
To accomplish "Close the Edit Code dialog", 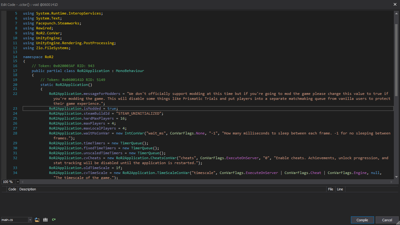I will 395,4.
